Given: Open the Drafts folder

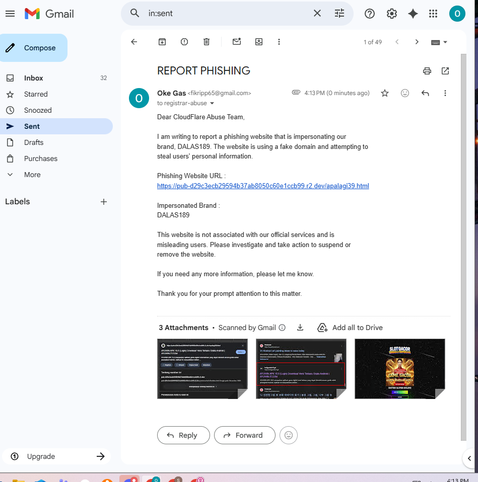Looking at the screenshot, I should pyautogui.click(x=56, y=142).
